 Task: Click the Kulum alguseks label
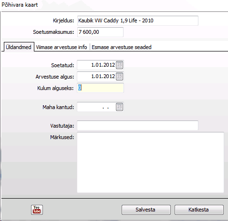pos(55,88)
